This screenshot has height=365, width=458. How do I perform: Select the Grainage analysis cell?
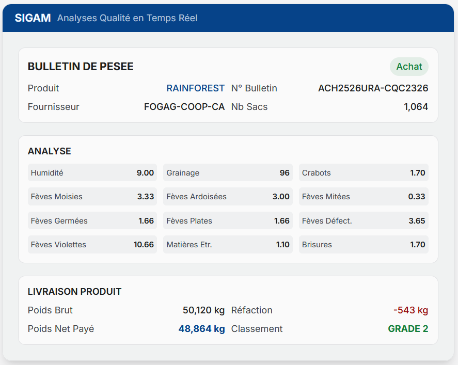coord(228,173)
